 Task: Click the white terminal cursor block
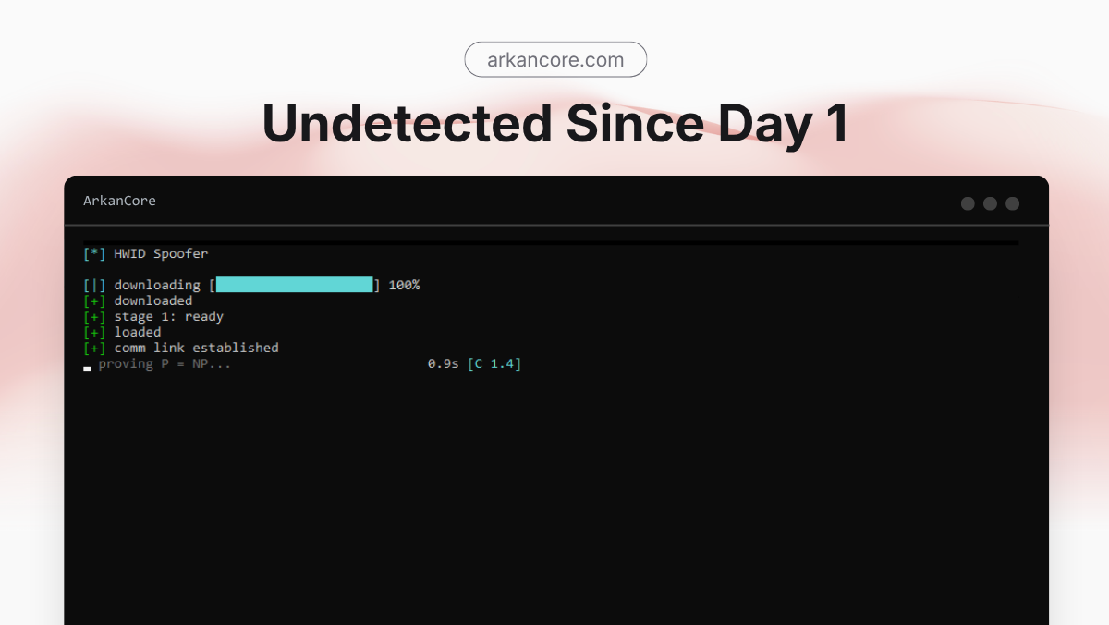87,368
